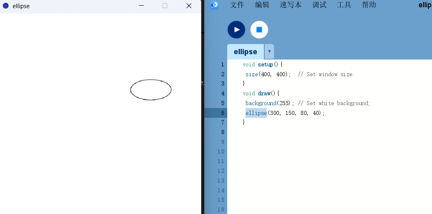Click the 'void draw()' code line
This screenshot has width=432, height=214.
click(261, 93)
